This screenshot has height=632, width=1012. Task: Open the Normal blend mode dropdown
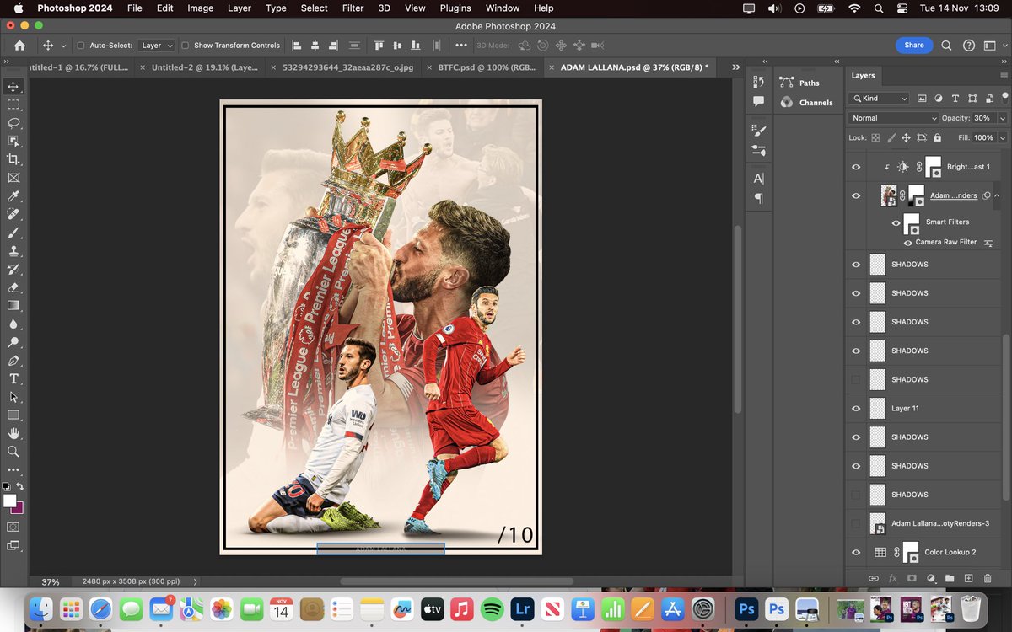(893, 118)
